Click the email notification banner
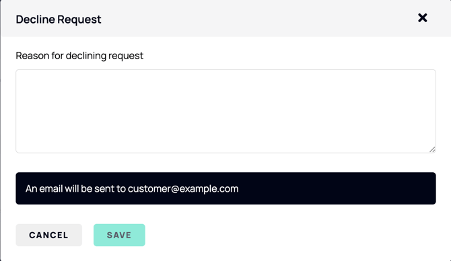This screenshot has height=261, width=451. tap(225, 188)
